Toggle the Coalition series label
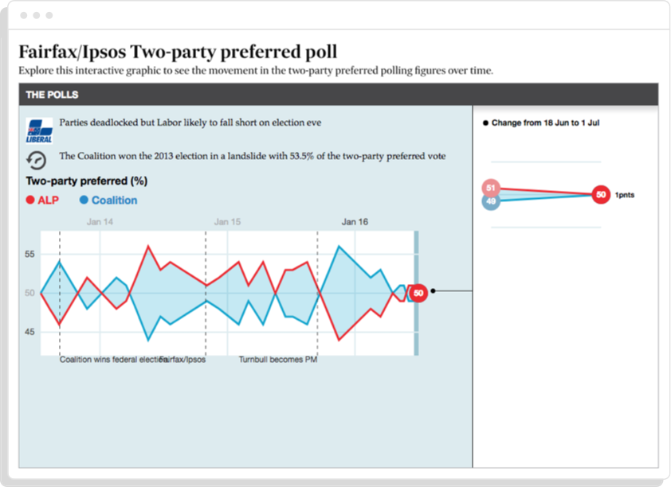This screenshot has width=671, height=487. click(114, 201)
